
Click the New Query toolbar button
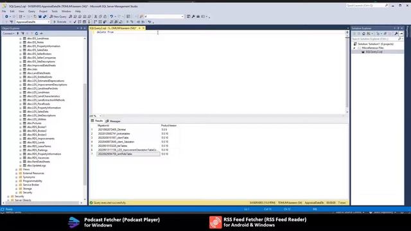(x=58, y=17)
